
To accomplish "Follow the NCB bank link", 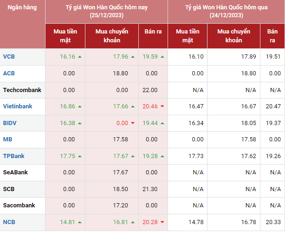I will 9,222.
